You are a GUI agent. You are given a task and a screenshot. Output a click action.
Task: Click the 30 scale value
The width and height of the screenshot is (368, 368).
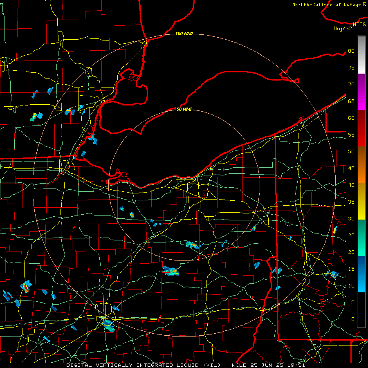tap(351, 219)
